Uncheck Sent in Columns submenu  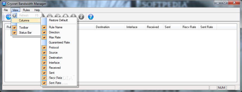click(59, 73)
